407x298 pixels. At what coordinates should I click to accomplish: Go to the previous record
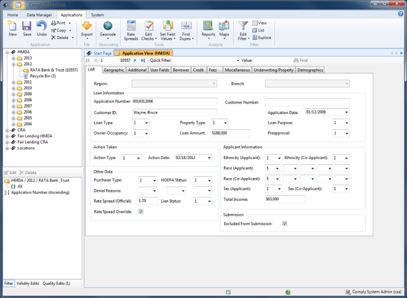pyautogui.click(x=95, y=61)
